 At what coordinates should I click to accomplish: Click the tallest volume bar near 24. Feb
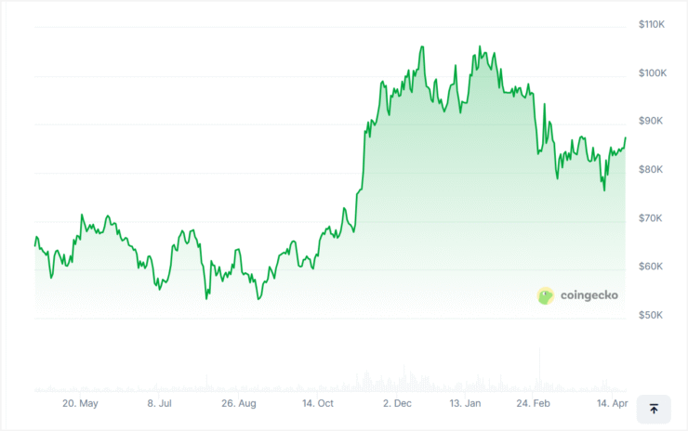tap(540, 372)
